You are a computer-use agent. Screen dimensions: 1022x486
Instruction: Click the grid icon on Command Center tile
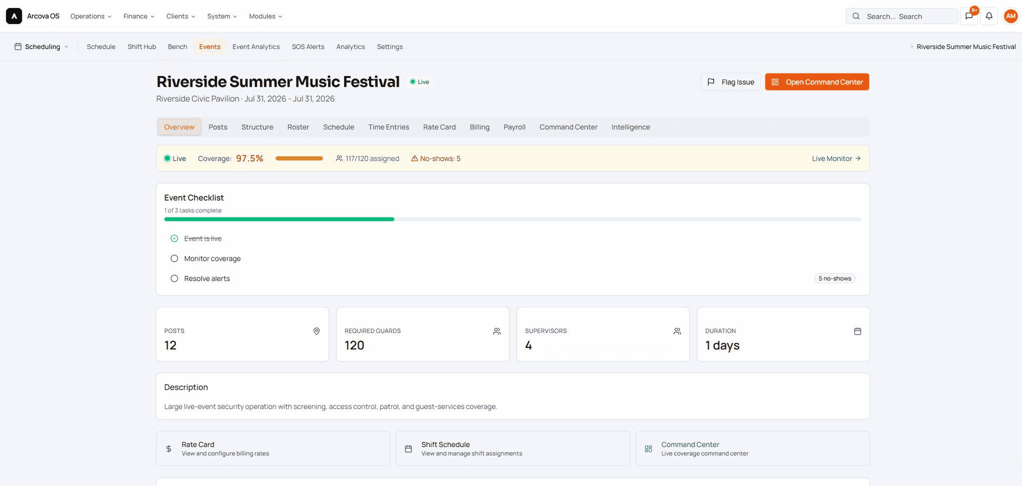point(648,449)
